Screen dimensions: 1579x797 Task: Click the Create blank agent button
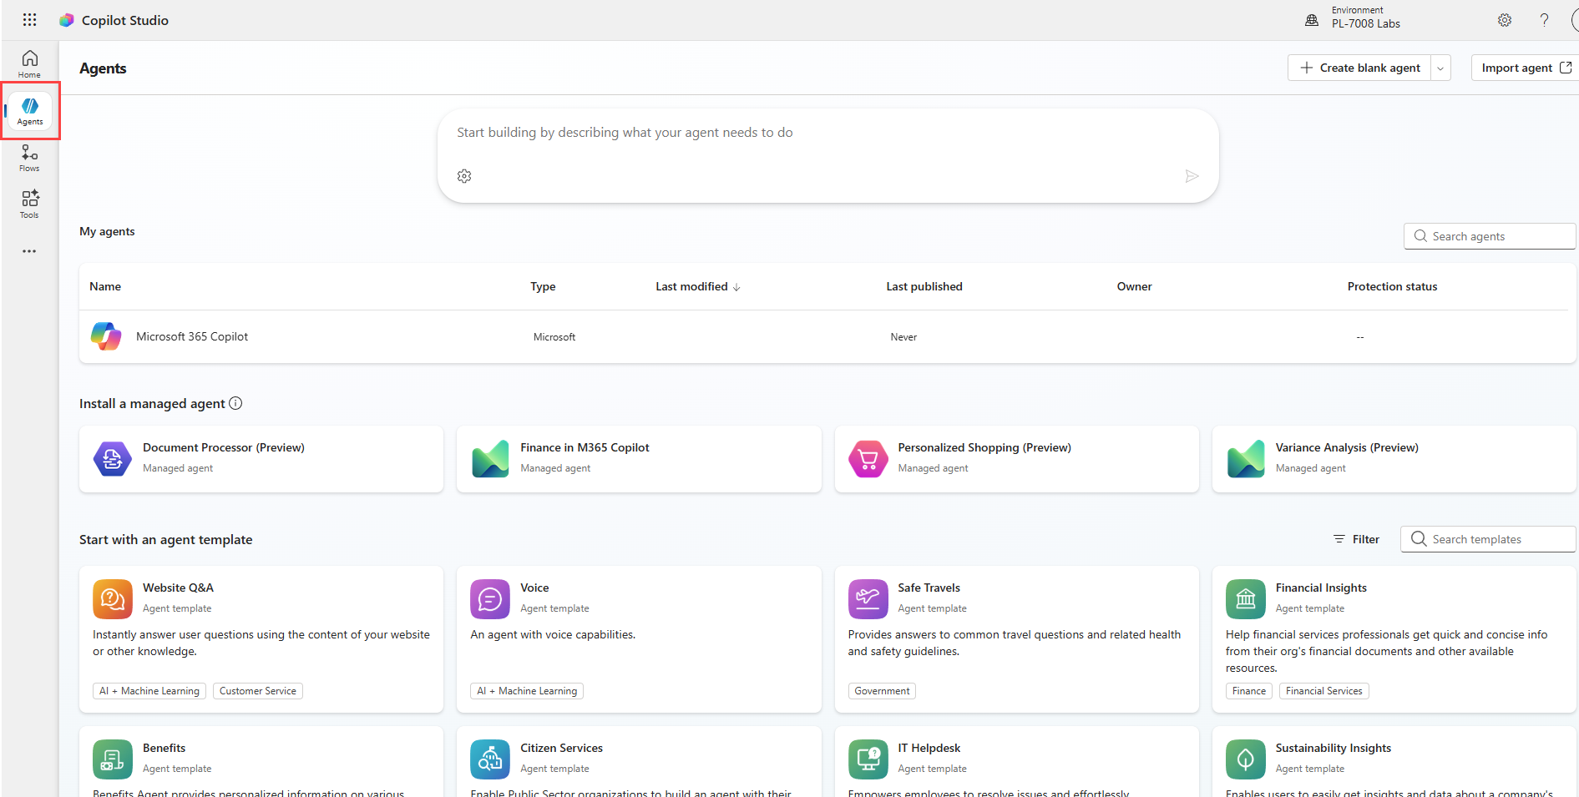(1359, 68)
